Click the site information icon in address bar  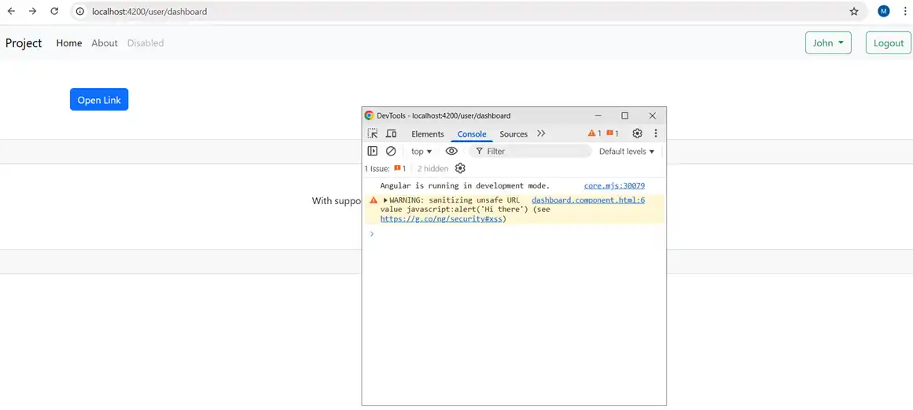[x=80, y=12]
